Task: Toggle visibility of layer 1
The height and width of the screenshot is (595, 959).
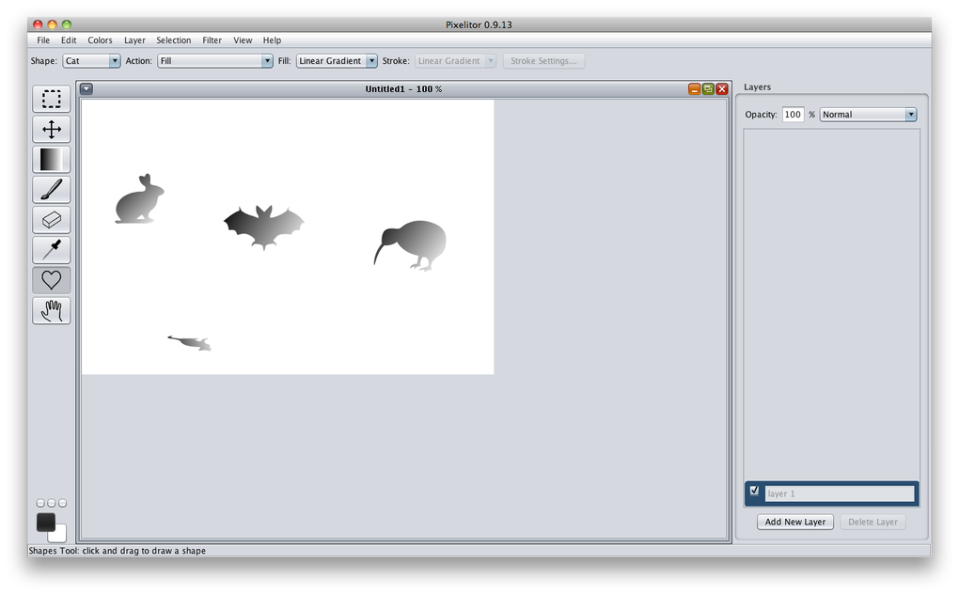Action: [x=755, y=490]
